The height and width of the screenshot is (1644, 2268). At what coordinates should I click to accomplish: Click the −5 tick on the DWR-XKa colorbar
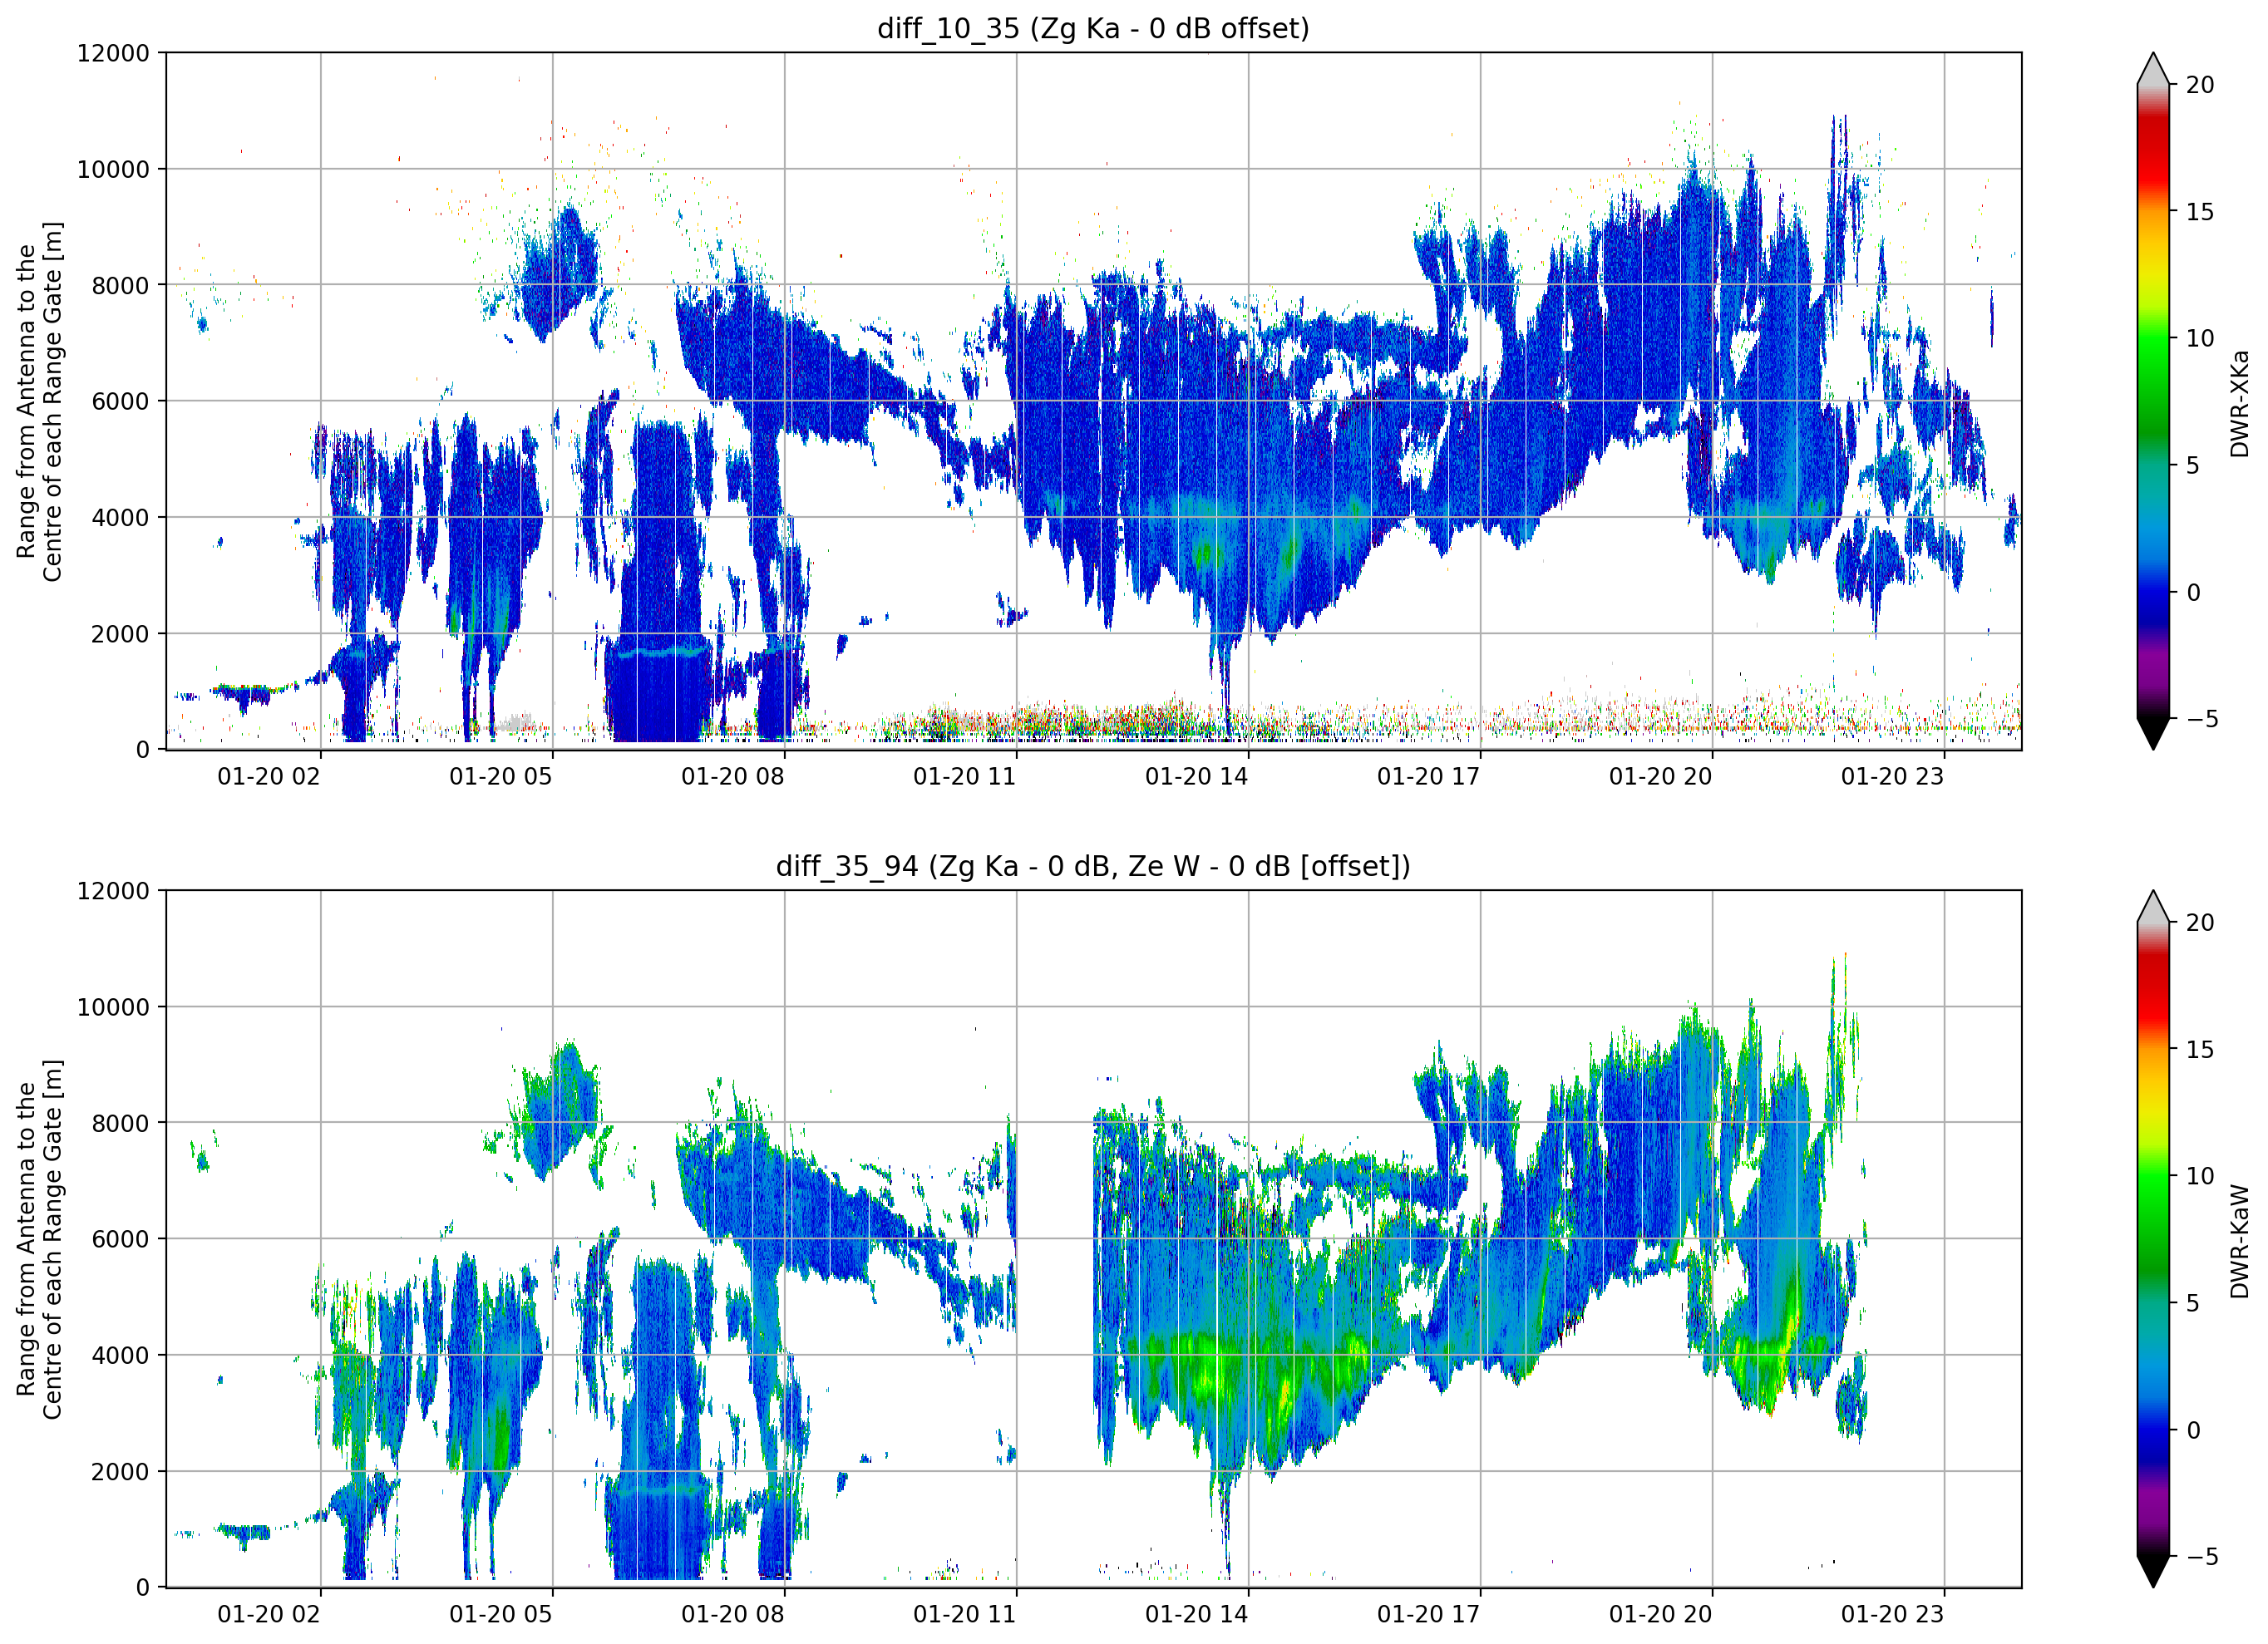(x=2202, y=719)
